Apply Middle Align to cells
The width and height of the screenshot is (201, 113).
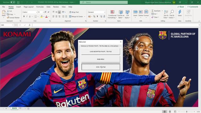(x=57, y=12)
